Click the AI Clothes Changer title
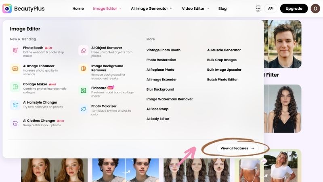This screenshot has width=323, height=182. click(39, 121)
